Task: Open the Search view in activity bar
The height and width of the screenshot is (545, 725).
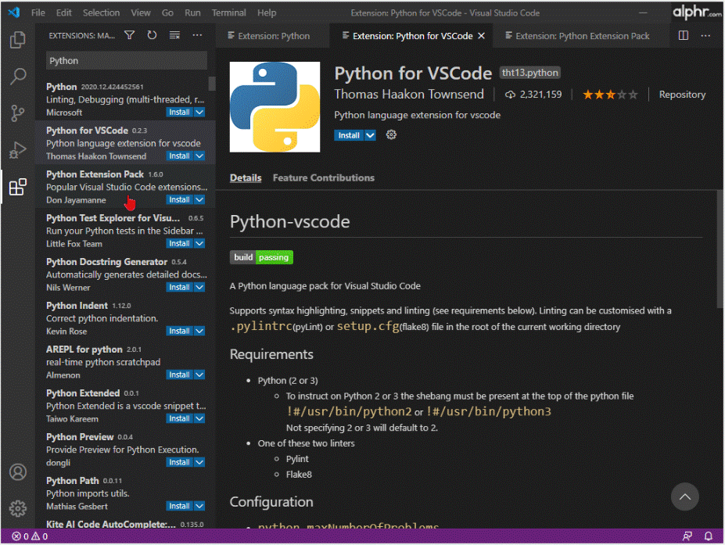Action: click(17, 77)
